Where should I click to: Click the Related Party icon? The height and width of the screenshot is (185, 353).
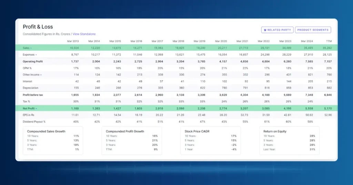tap(265, 30)
